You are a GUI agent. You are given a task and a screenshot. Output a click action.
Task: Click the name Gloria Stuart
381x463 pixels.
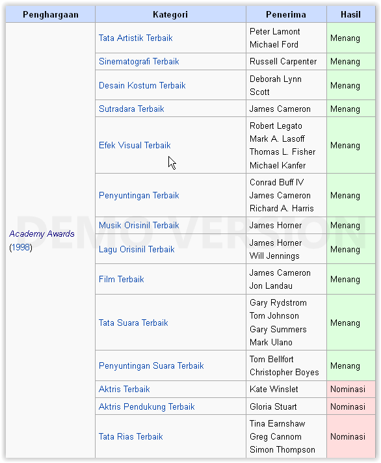coord(273,406)
